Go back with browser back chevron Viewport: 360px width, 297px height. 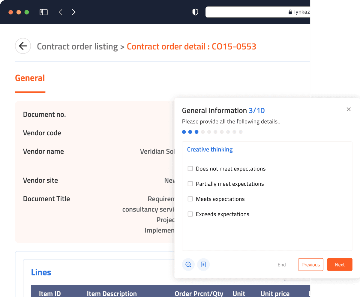[x=61, y=12]
